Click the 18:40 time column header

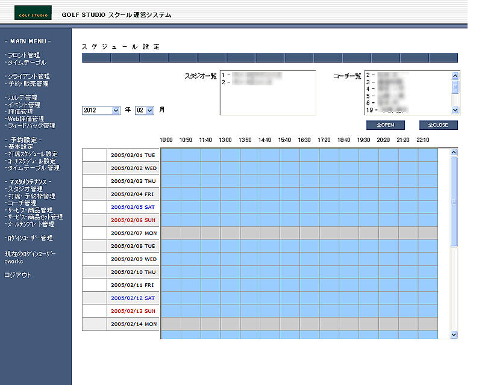tap(343, 140)
